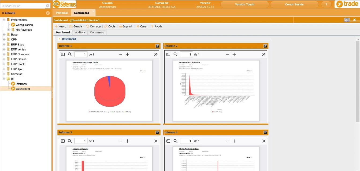Collapse the Informe 1 panel
The image size is (360, 171).
[x=157, y=46]
